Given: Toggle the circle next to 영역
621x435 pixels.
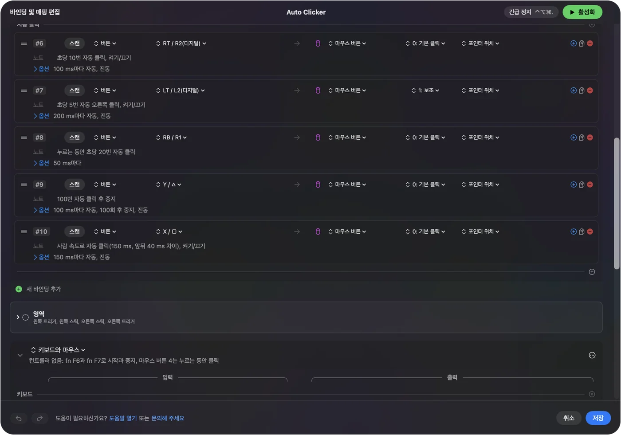Looking at the screenshot, I should coord(25,317).
